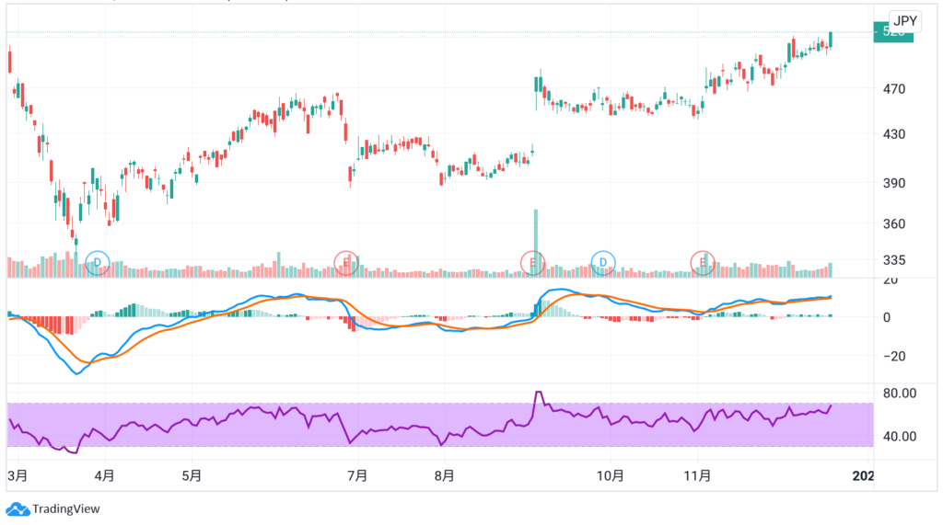
Task: Click the 470 price scale label
Action: (x=895, y=90)
